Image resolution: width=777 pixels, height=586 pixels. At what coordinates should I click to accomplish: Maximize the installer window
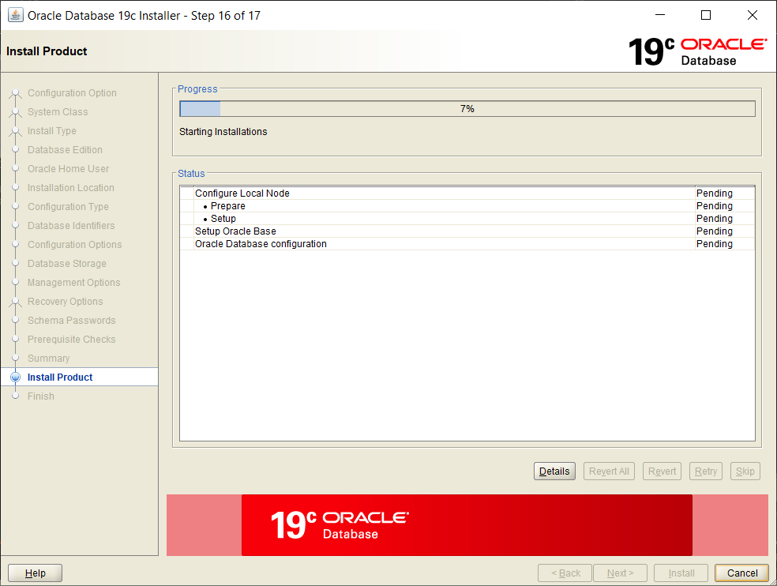pyautogui.click(x=706, y=15)
